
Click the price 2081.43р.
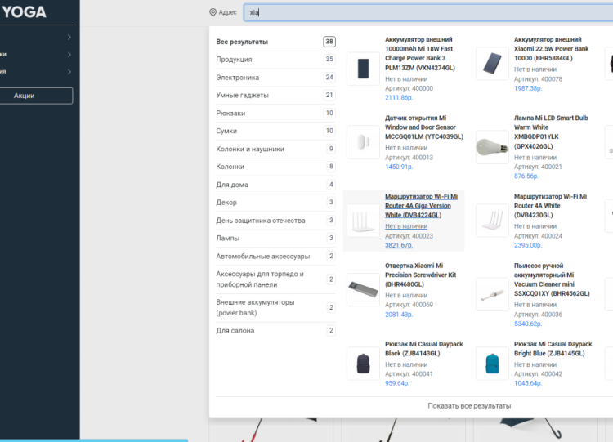(399, 315)
